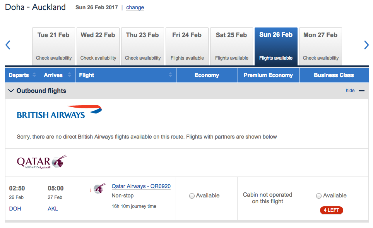Image resolution: width=373 pixels, height=228 pixels.
Task: Click the next dates right arrow
Action: [x=366, y=45]
